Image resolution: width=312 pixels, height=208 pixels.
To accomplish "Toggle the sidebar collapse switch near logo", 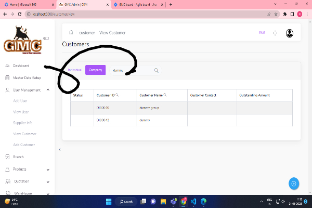I will pos(46,38).
